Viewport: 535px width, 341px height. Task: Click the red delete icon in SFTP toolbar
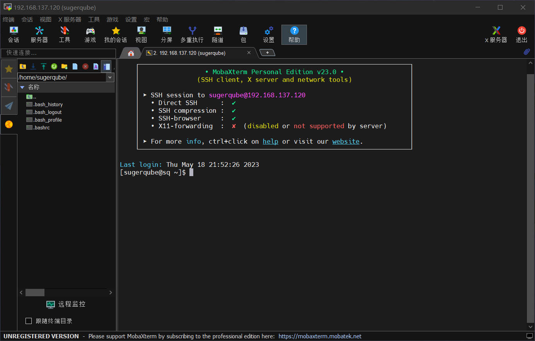pyautogui.click(x=85, y=66)
